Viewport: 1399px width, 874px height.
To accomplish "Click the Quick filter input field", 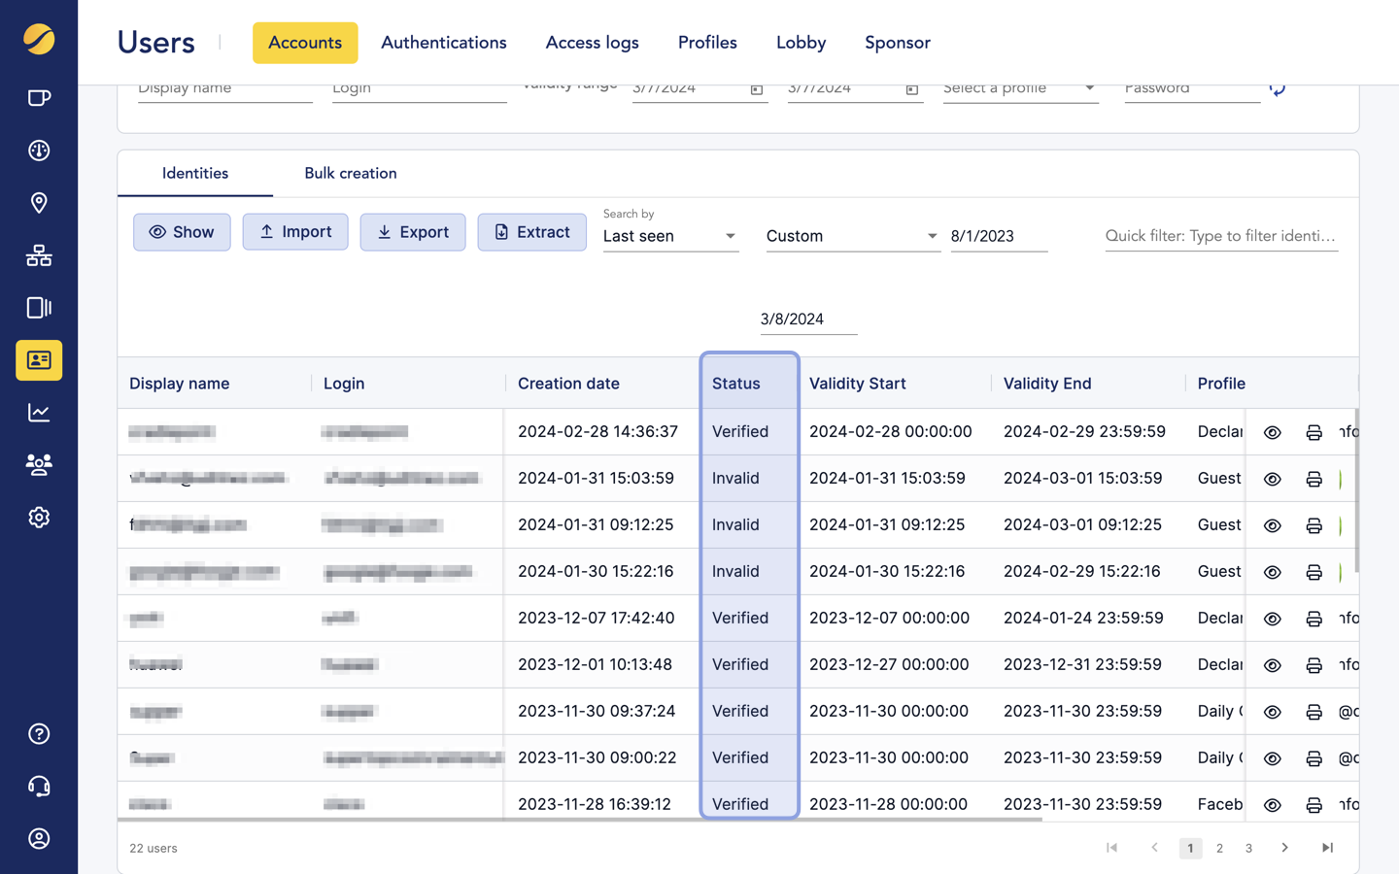I will (1220, 236).
